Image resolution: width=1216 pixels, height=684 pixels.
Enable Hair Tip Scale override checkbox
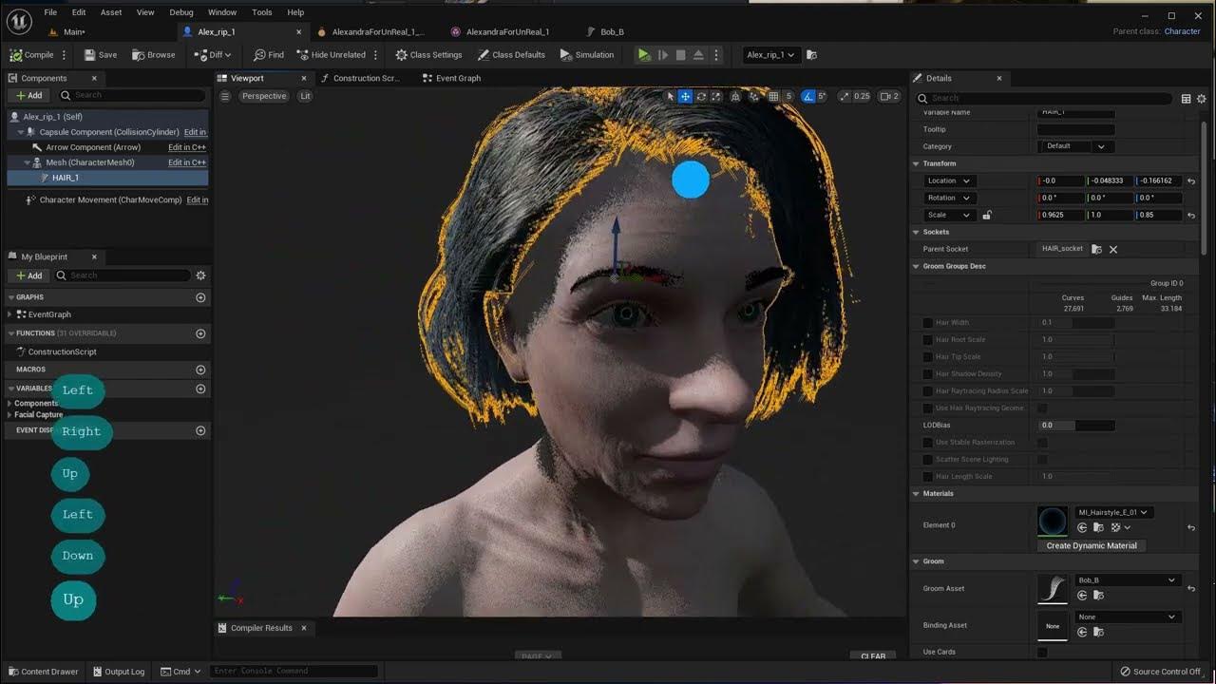(928, 357)
